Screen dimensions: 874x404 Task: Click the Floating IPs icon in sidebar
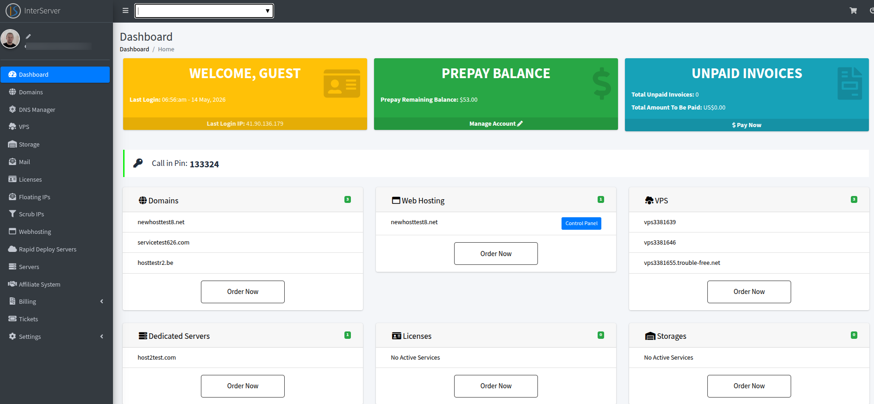point(12,197)
